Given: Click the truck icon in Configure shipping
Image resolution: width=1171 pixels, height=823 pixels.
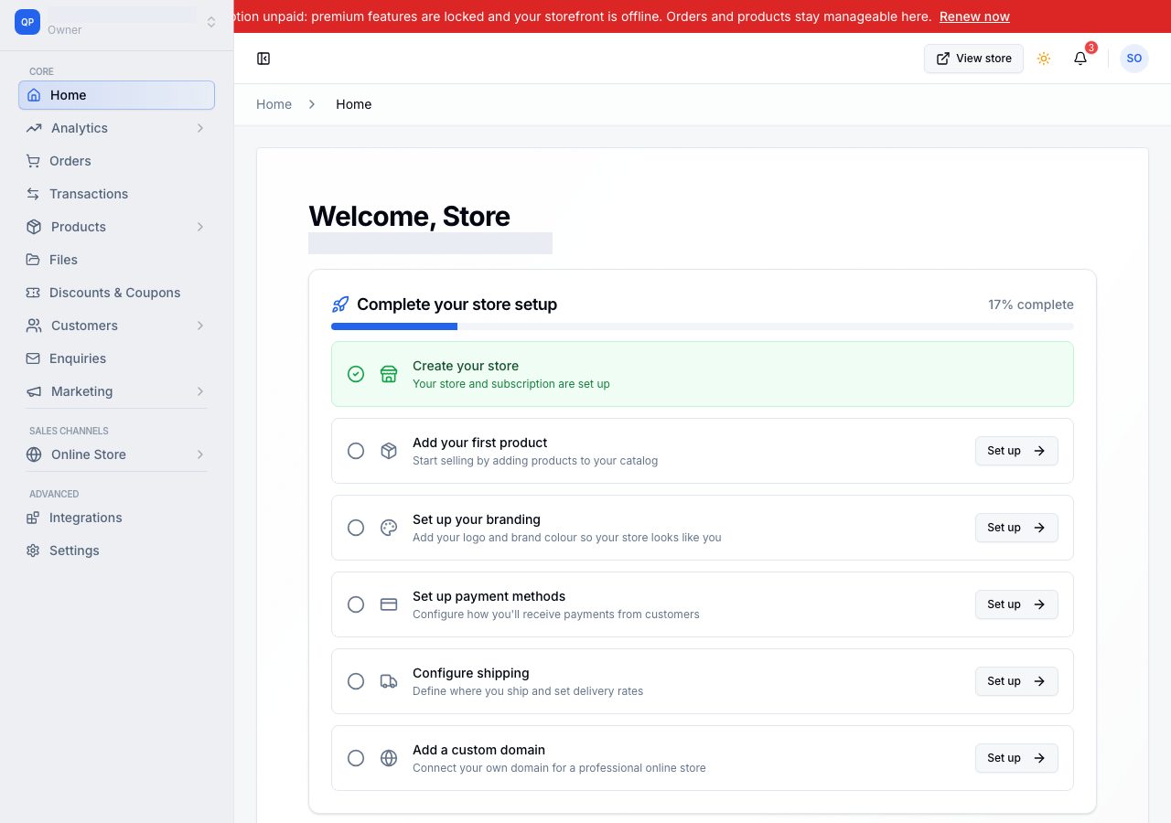Looking at the screenshot, I should pos(389,681).
